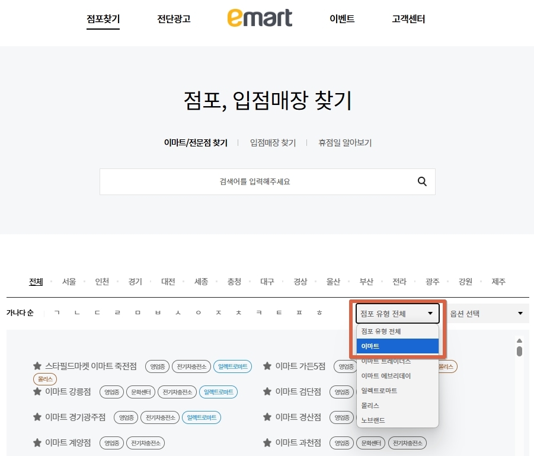534x456 pixels.
Task: Filter stores by consonant ㄷ
Action: 97,312
